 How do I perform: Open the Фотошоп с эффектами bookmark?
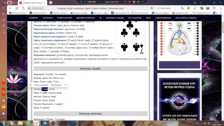tap(100, 13)
